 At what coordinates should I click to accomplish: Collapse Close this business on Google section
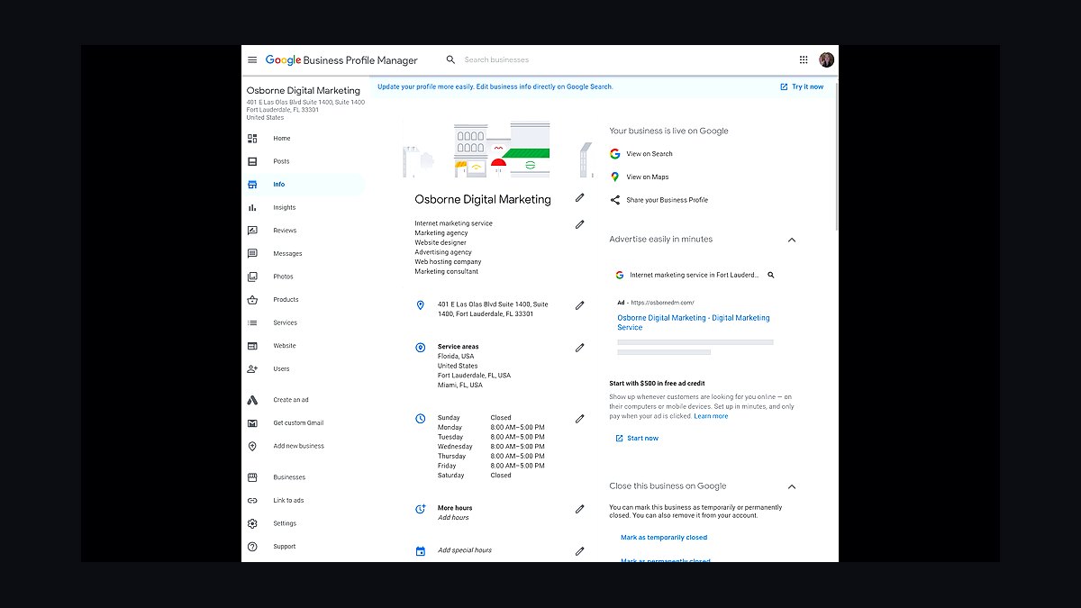(791, 486)
